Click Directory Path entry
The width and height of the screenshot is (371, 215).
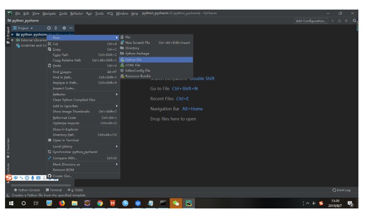pos(83,135)
